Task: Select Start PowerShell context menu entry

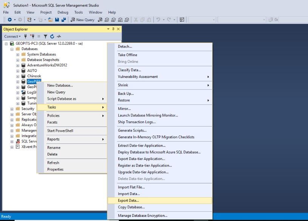Action: (72, 131)
